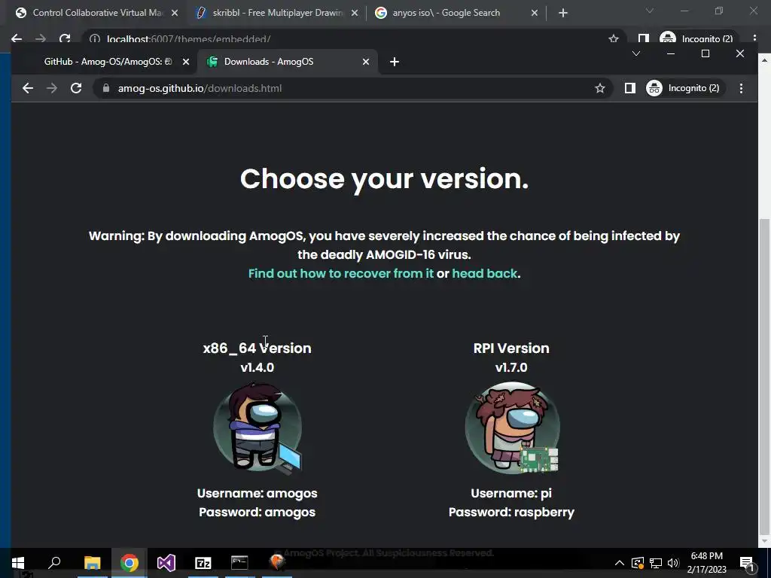The height and width of the screenshot is (578, 771).
Task: Switch to Control Collaborative Virtual Machine tab
Action: (x=97, y=13)
